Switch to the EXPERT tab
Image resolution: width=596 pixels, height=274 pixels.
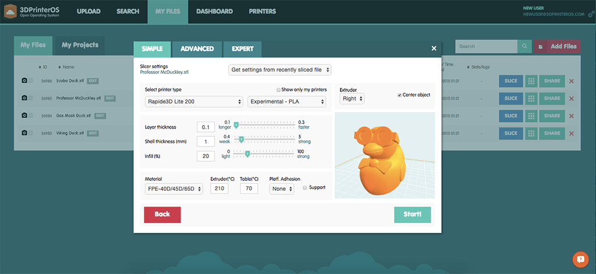[242, 49]
